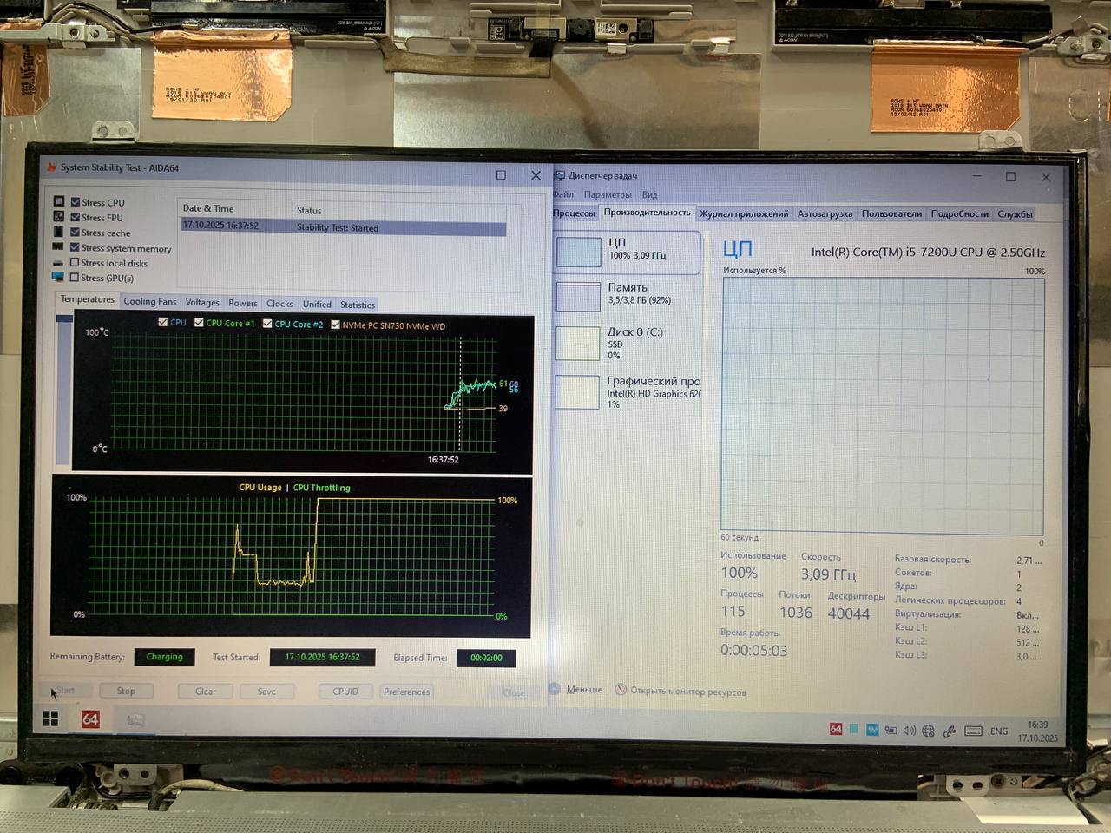Click the Task Manager title bar icon
The width and height of the screenshot is (1111, 833).
click(560, 176)
